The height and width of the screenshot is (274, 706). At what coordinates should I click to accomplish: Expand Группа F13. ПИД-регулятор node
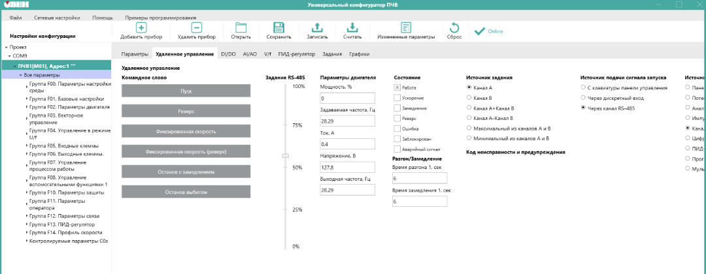coord(27,223)
